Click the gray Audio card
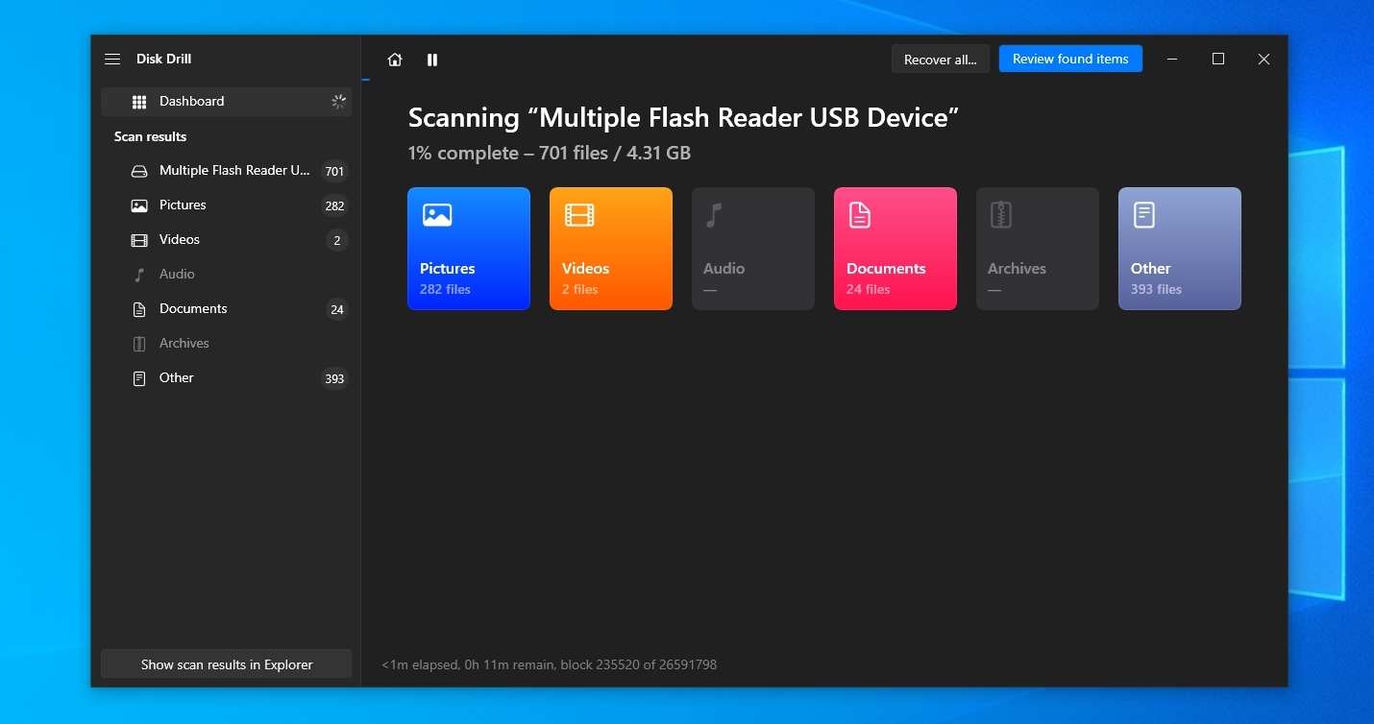This screenshot has height=724, width=1374. (x=753, y=249)
